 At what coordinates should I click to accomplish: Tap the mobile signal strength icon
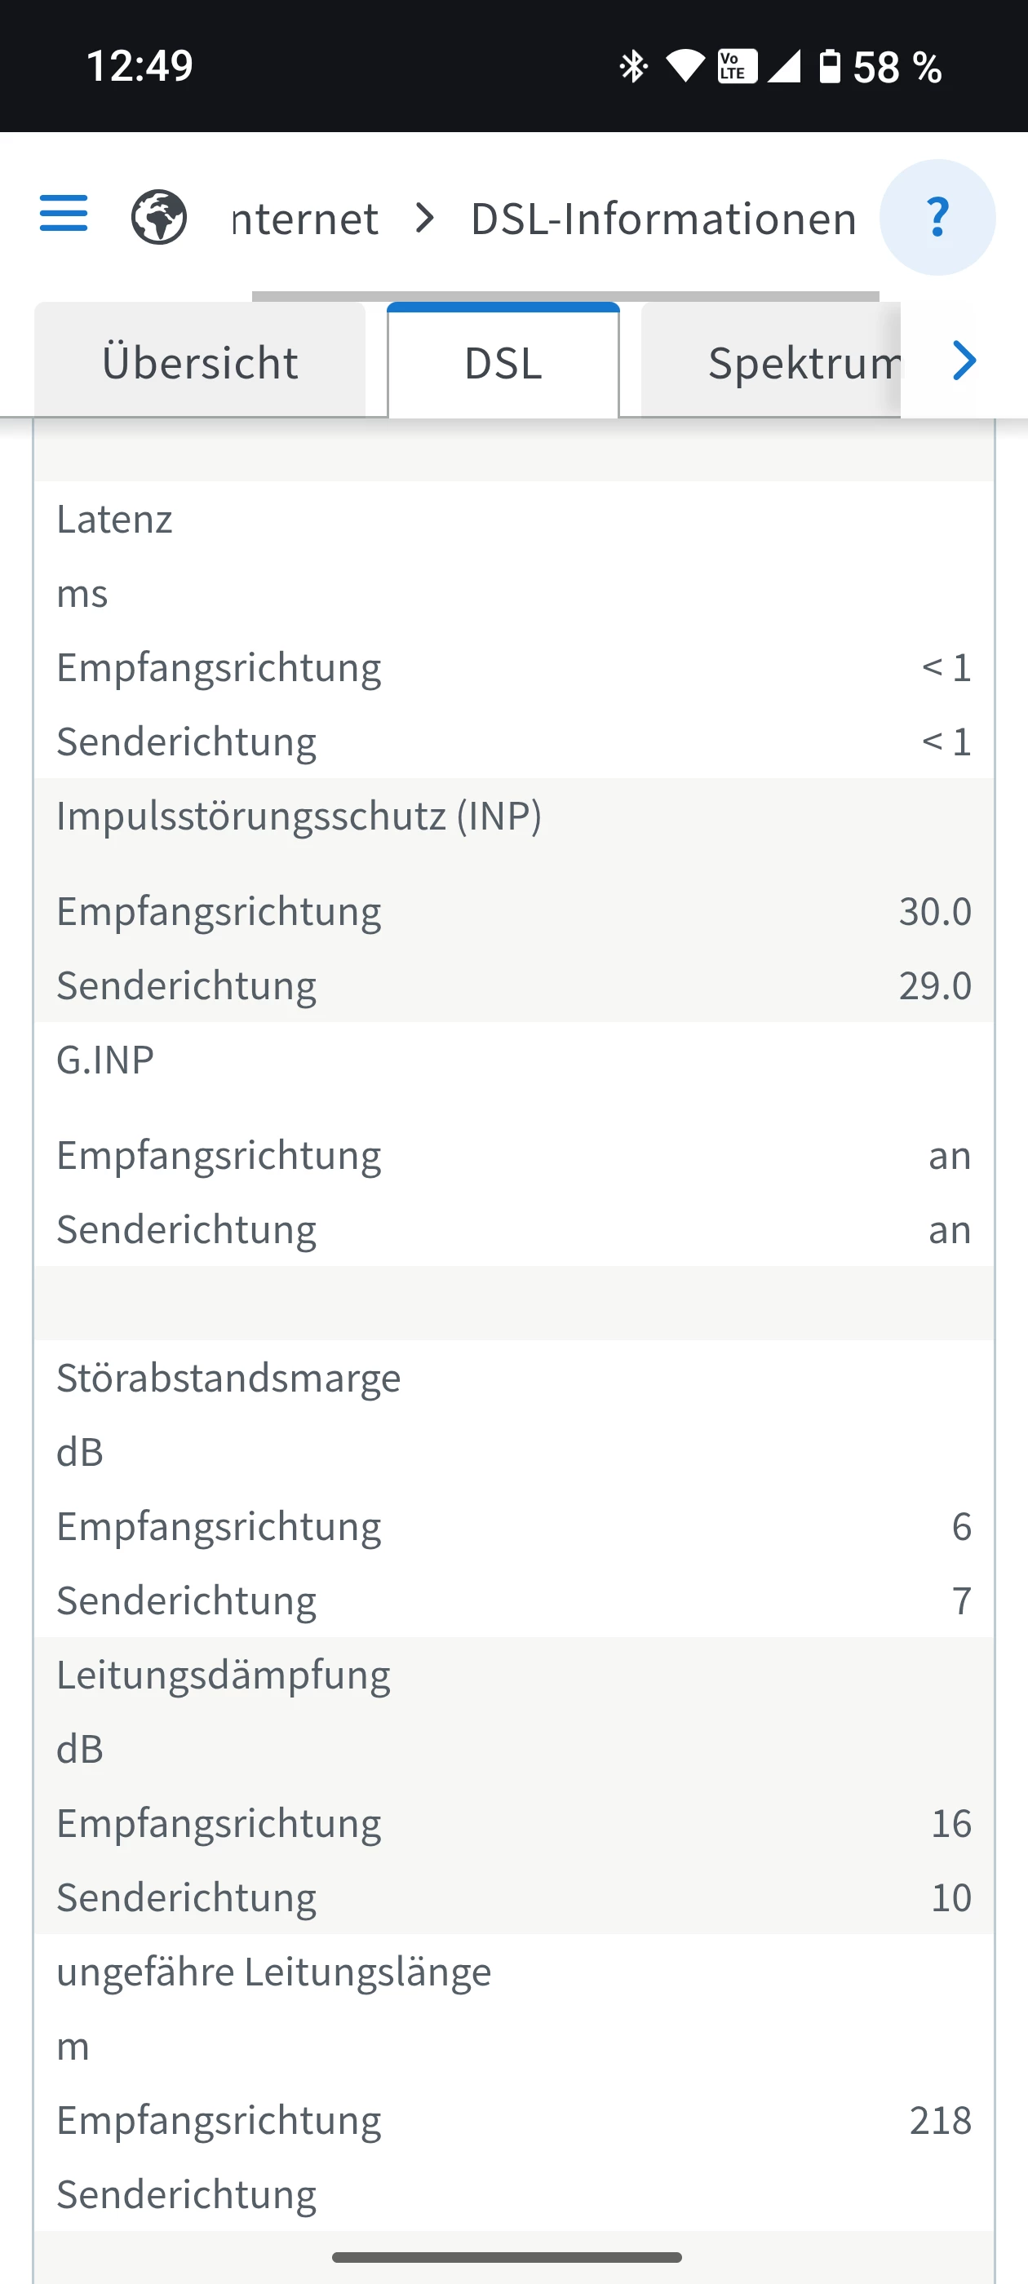784,67
